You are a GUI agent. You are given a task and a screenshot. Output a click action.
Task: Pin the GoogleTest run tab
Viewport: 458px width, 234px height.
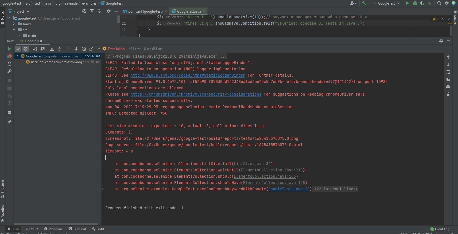coord(9,122)
